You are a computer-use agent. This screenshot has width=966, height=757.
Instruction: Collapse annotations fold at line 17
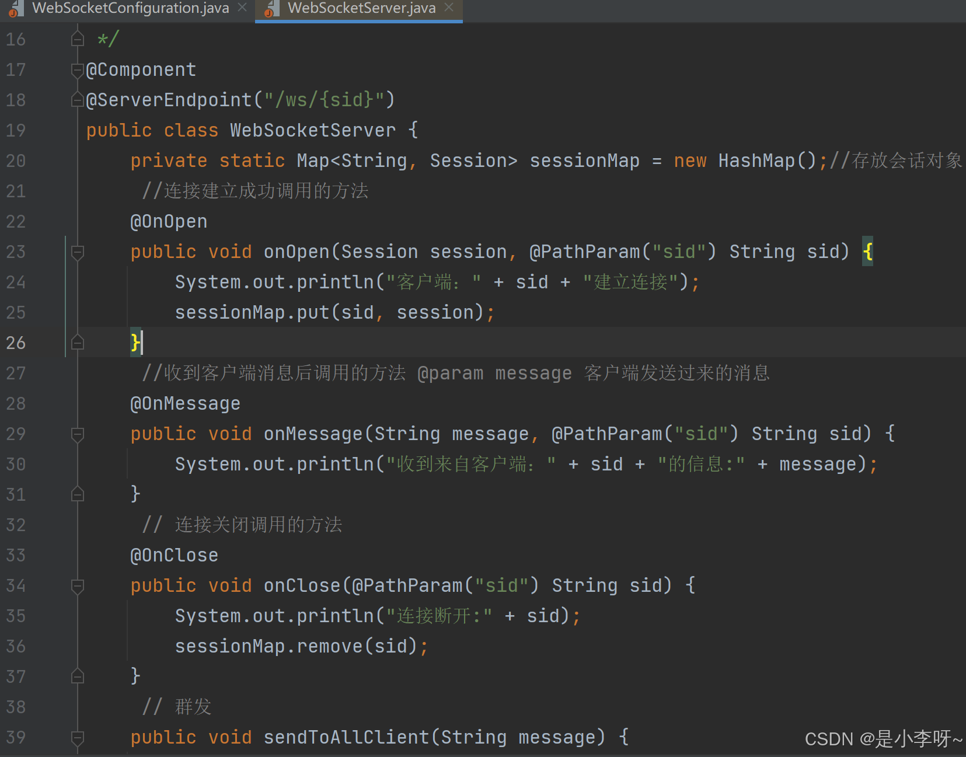tap(78, 70)
